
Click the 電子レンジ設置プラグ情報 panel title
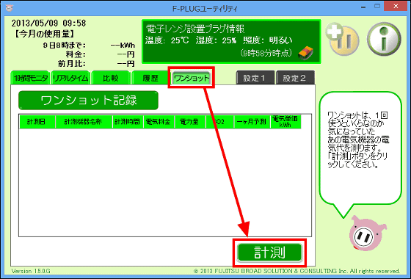(195, 29)
